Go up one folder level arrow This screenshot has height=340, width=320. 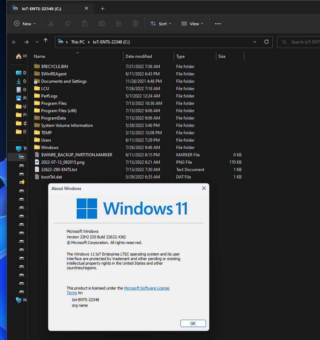tap(46, 40)
